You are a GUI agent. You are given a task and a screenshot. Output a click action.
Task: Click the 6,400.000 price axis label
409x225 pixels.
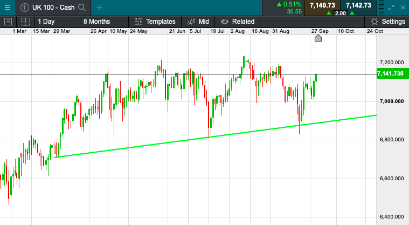392,217
